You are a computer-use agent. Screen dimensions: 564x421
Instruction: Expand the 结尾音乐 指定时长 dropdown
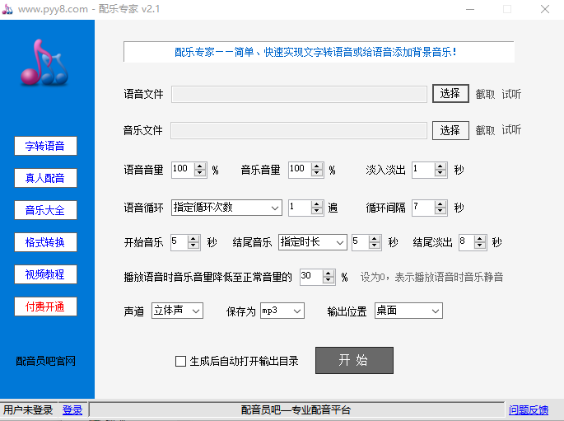tap(340, 242)
